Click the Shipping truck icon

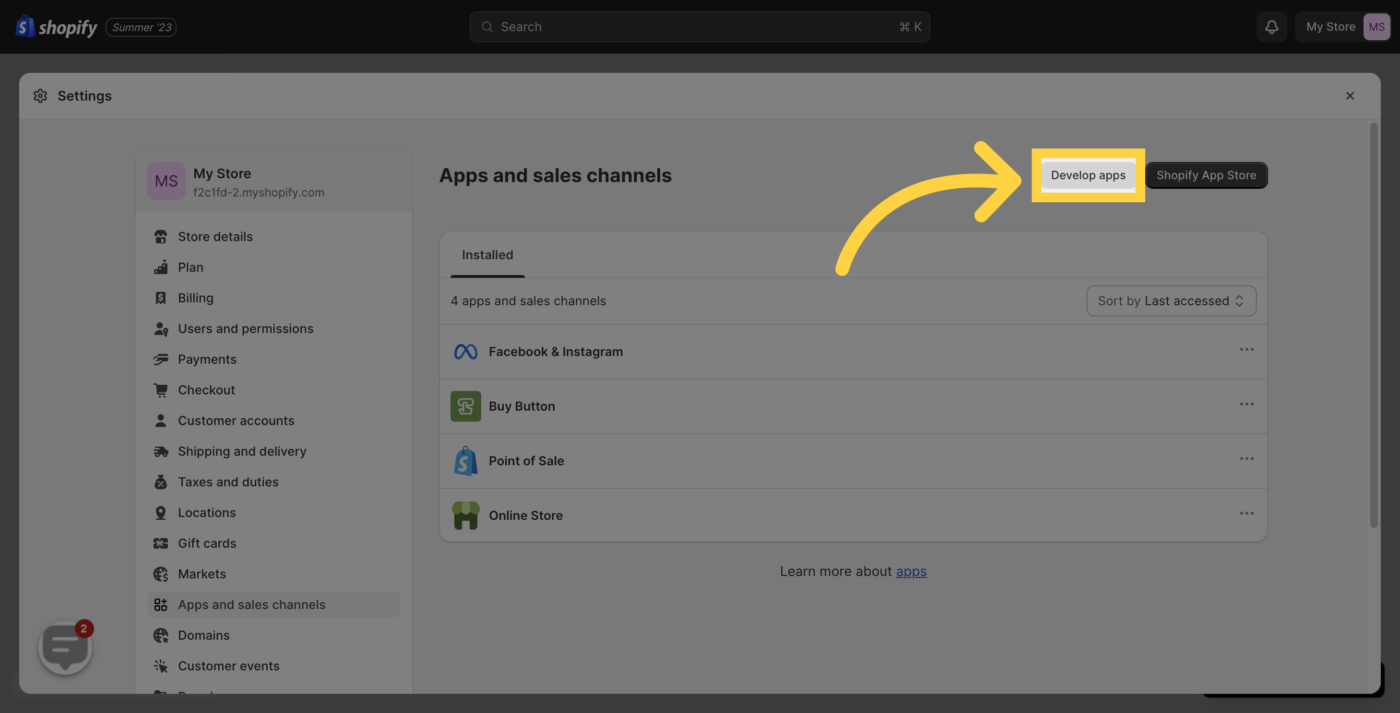pos(160,451)
